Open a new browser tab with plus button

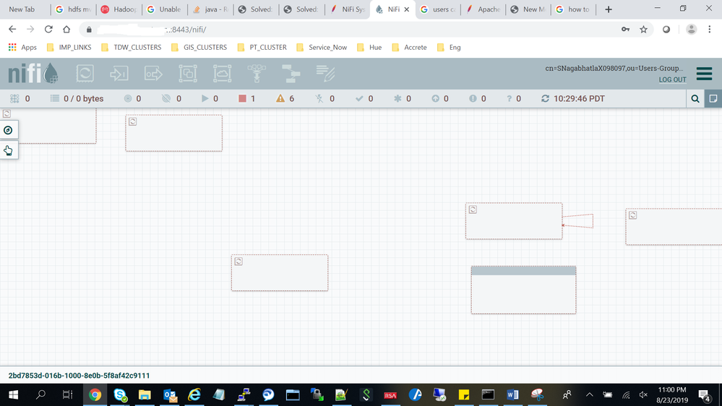point(609,9)
